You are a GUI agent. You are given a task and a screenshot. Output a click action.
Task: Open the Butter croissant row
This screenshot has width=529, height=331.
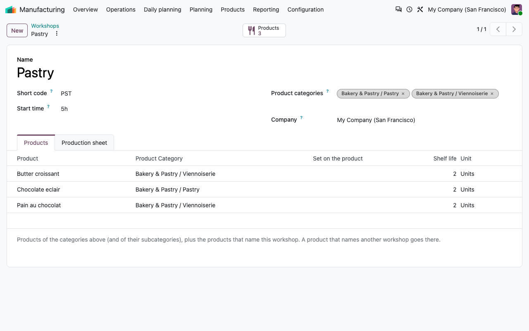[264, 174]
